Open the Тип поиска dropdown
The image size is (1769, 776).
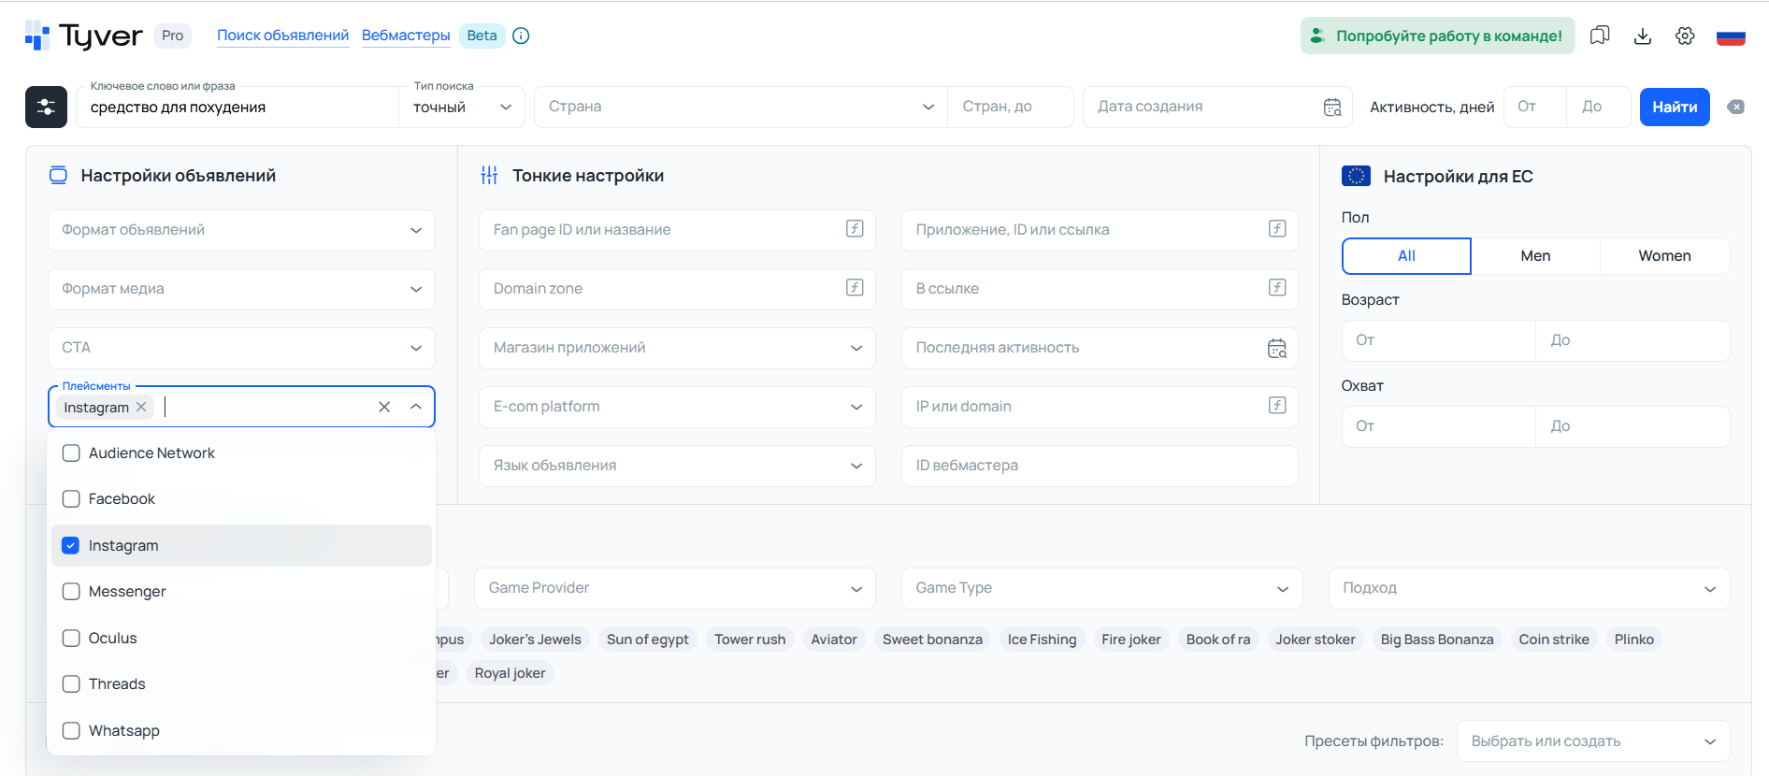click(x=462, y=108)
